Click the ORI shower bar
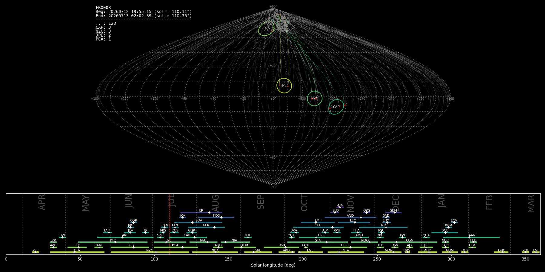Viewport: 545px width, 272px height. tap(320, 237)
